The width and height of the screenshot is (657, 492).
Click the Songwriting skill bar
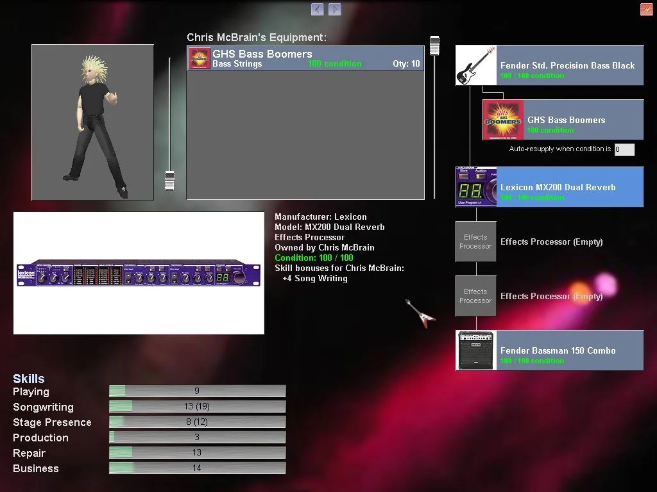197,407
